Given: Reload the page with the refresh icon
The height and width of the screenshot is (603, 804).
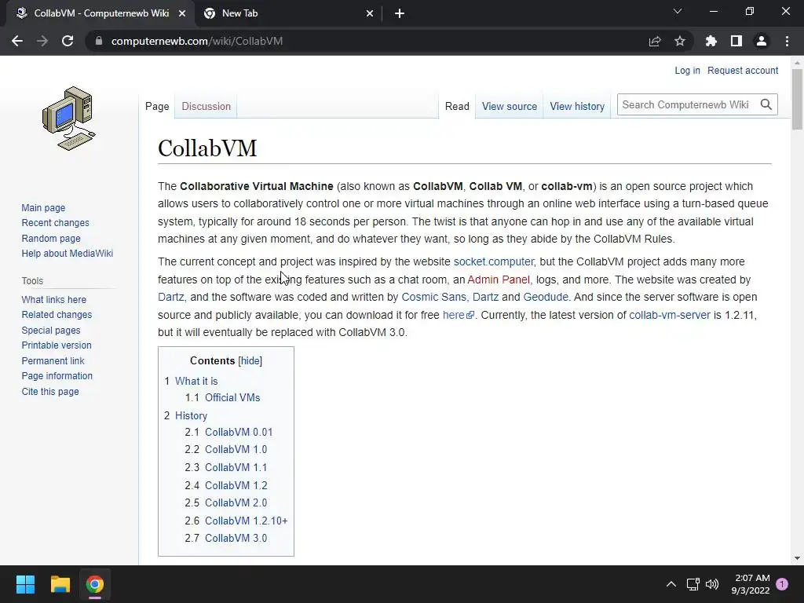Looking at the screenshot, I should (x=68, y=41).
